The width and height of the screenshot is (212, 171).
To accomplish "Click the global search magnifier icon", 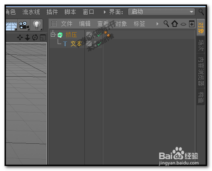I will click(x=201, y=12).
